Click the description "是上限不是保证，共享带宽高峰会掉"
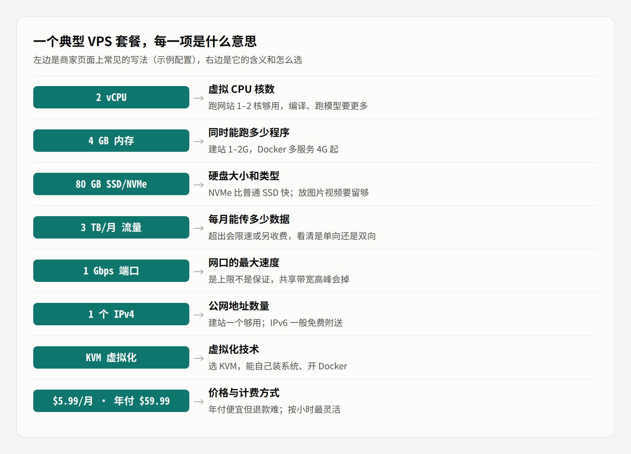Image resolution: width=631 pixels, height=454 pixels. click(279, 280)
